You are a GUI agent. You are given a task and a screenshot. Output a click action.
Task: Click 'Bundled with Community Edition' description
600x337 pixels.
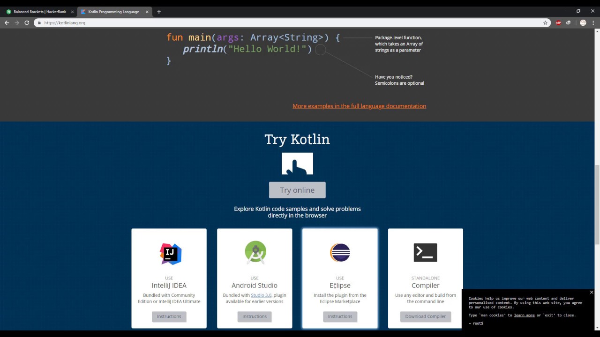tap(169, 298)
